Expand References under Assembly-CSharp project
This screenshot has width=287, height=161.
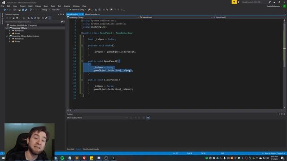[x=9, y=31]
